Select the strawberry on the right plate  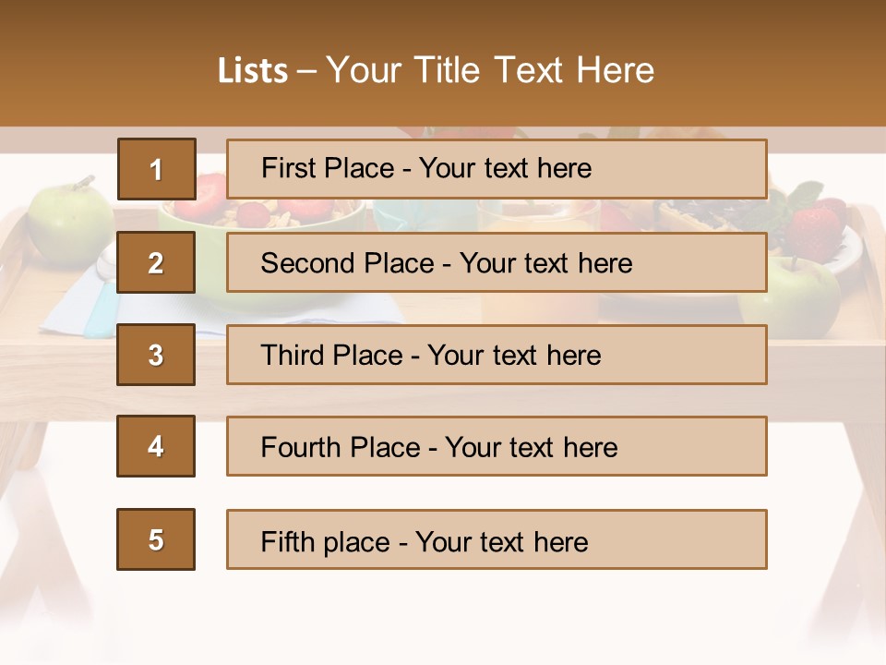pyautogui.click(x=814, y=229)
